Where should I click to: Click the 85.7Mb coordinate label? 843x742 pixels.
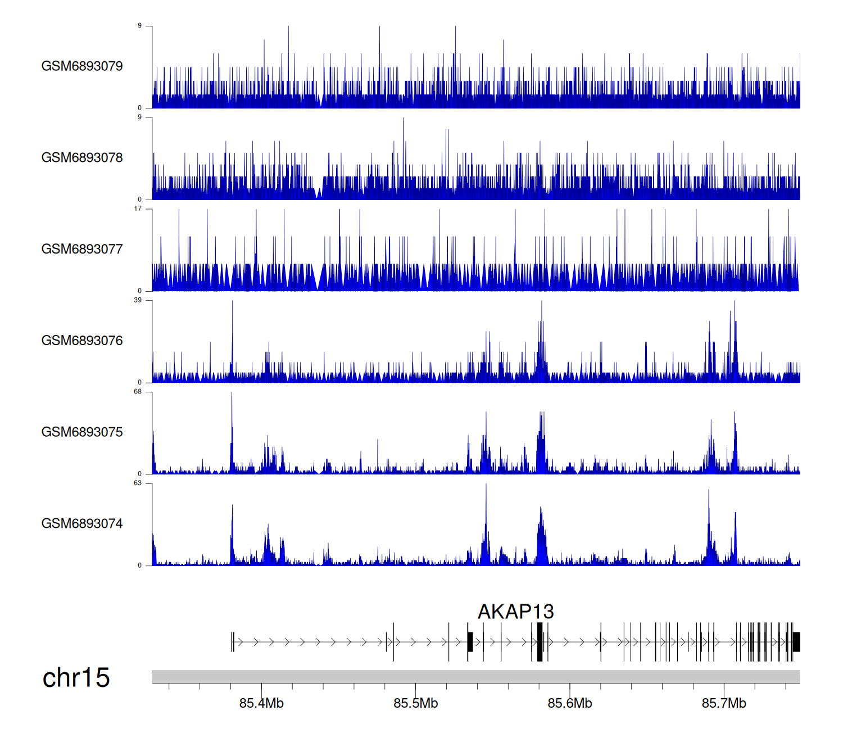click(x=724, y=703)
